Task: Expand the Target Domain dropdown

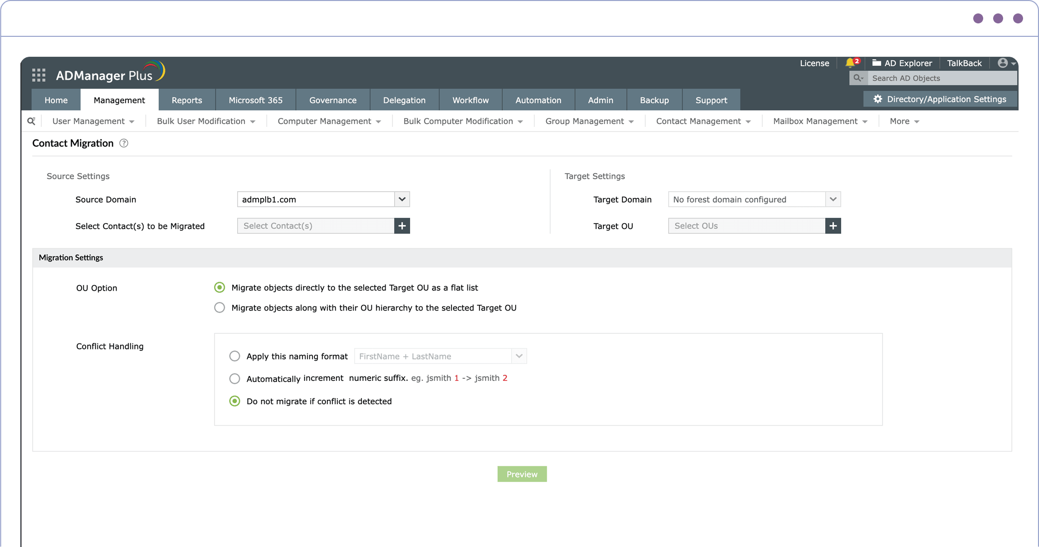Action: tap(833, 200)
